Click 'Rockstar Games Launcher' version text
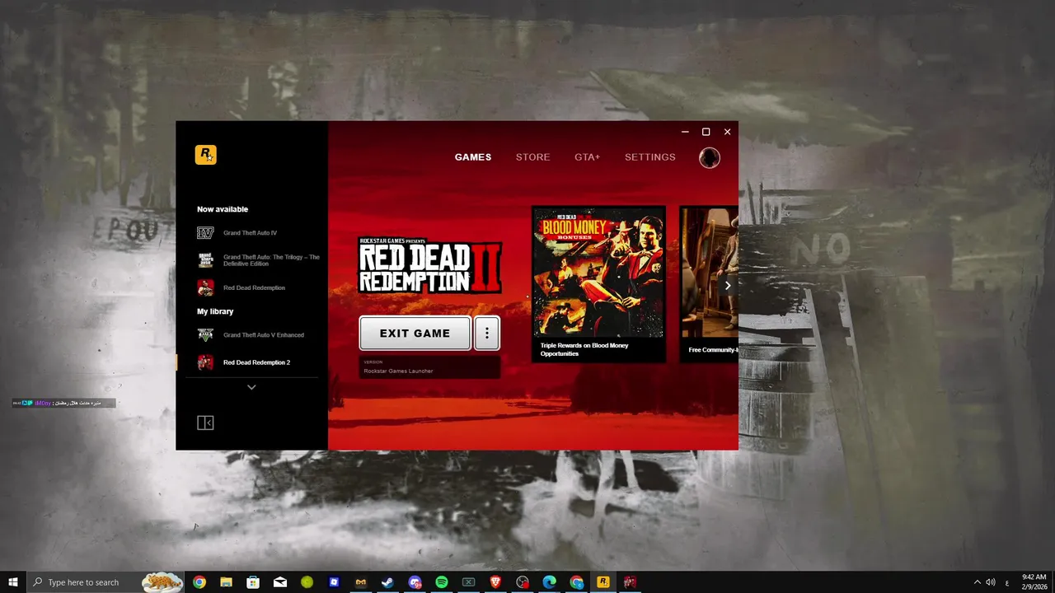This screenshot has width=1055, height=593. click(x=398, y=371)
